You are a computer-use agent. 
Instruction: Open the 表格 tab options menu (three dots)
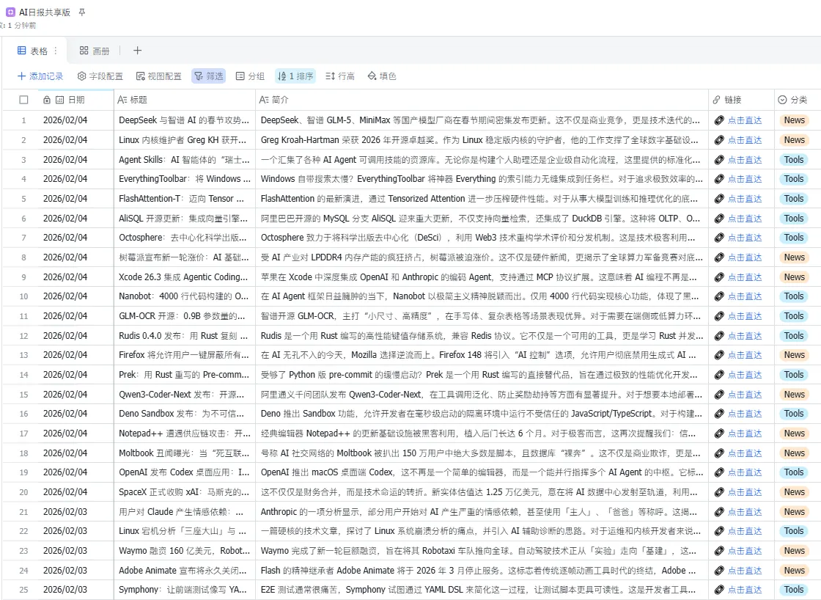pyautogui.click(x=56, y=51)
